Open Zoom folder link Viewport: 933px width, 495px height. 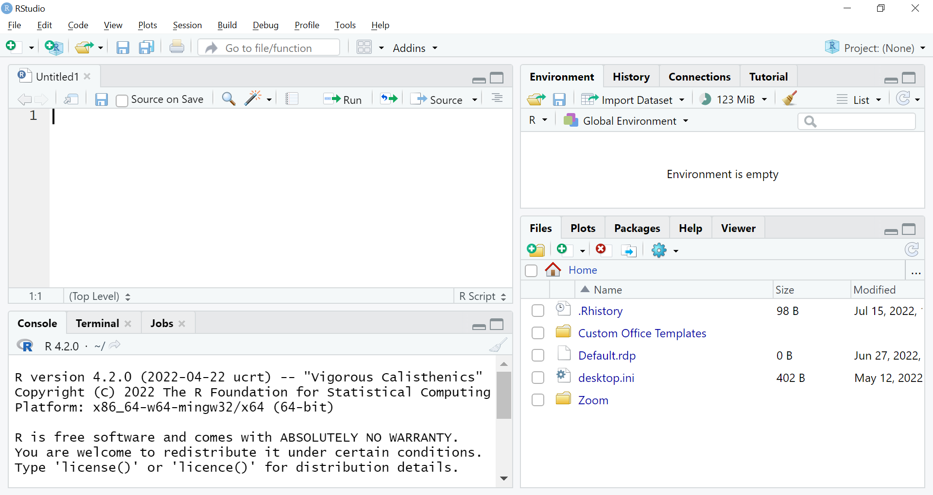pyautogui.click(x=593, y=400)
